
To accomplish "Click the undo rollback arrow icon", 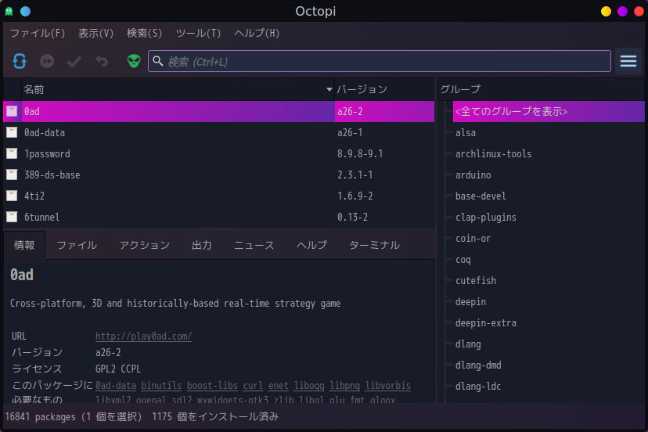I will [x=102, y=61].
